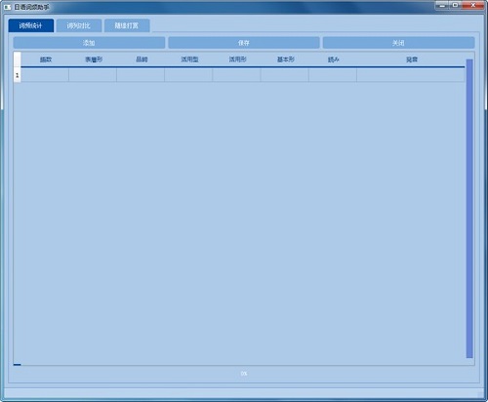Select the 基本形 column header
The height and width of the screenshot is (402, 488).
point(286,60)
